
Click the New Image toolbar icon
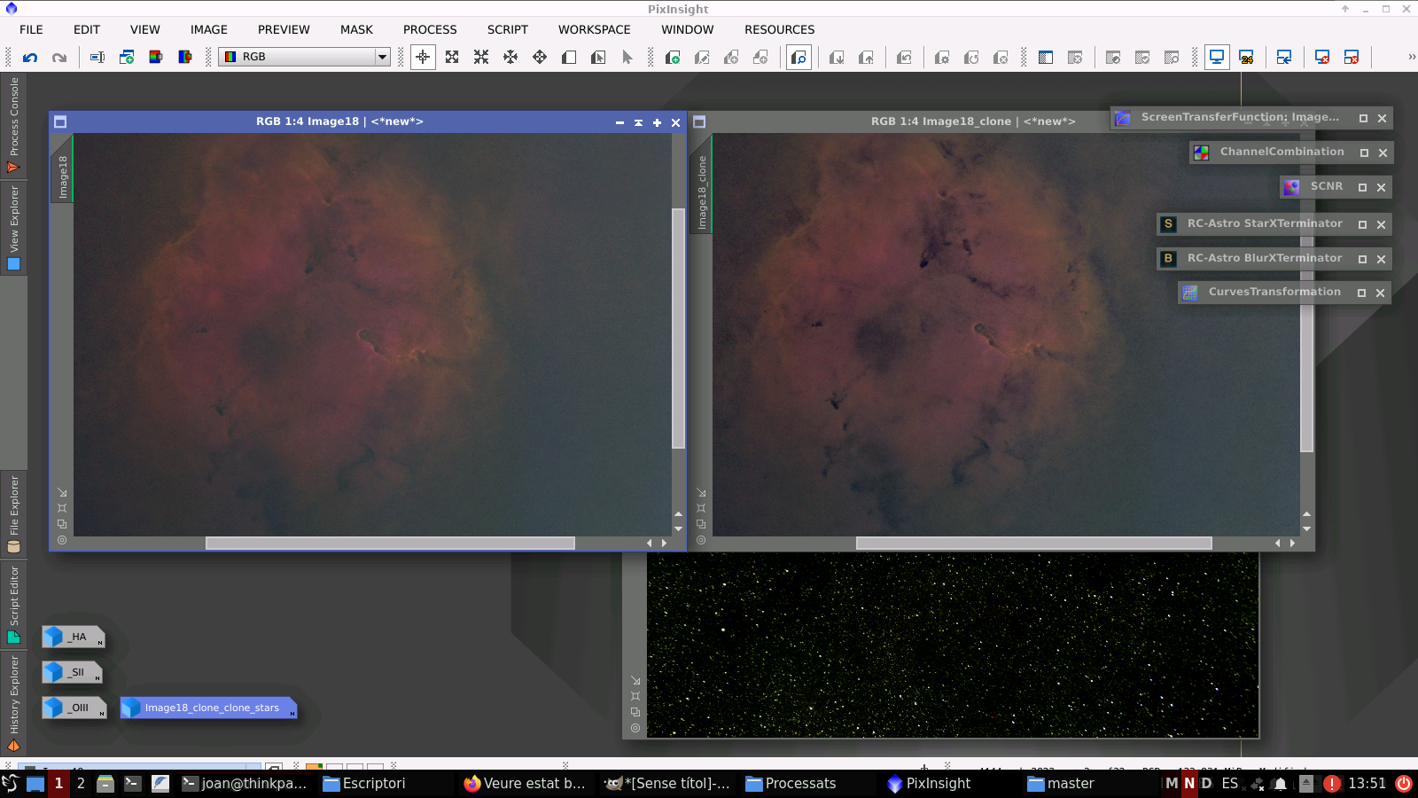pyautogui.click(x=126, y=57)
